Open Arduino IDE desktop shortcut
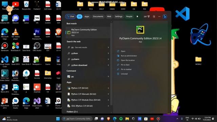 coord(5,19)
